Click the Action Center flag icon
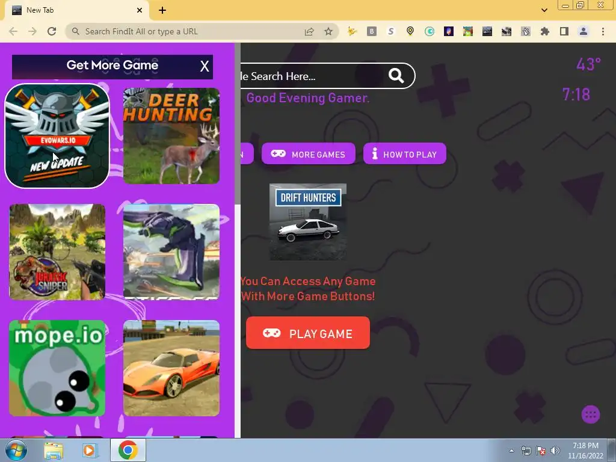This screenshot has width=616, height=462. pyautogui.click(x=541, y=451)
